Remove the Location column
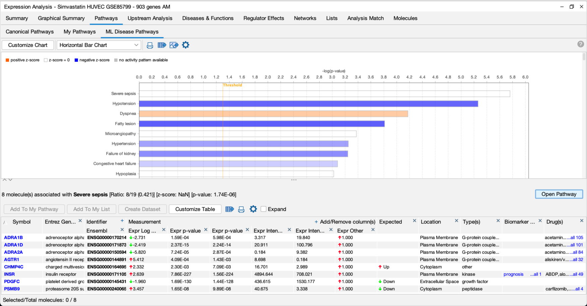587x306 pixels. [456, 221]
